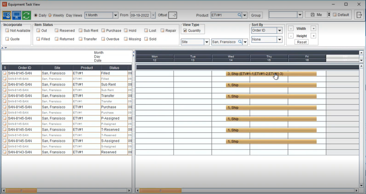366x194 pixels.
Task: Click the exit icon at top right
Action: pos(359,15)
